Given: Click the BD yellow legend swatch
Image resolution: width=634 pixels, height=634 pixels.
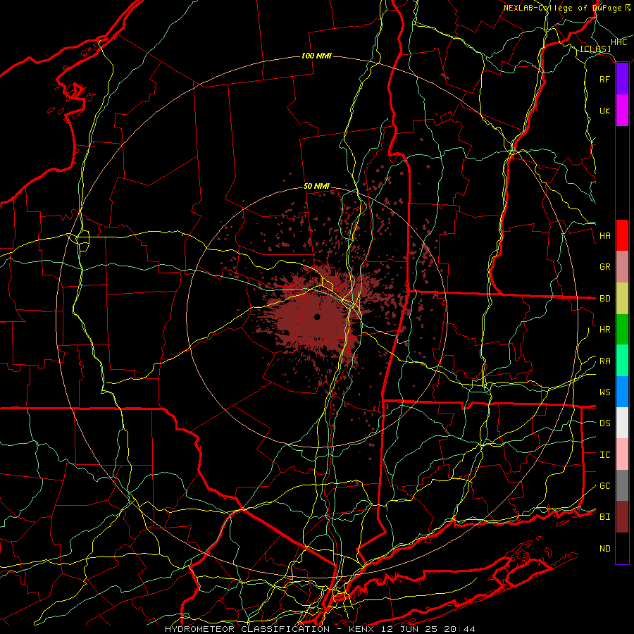Looking at the screenshot, I should 622,299.
